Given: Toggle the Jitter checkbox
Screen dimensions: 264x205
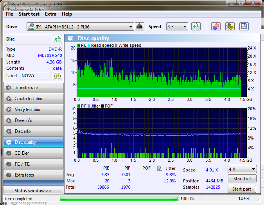Looking at the screenshot, I should tap(160, 168).
